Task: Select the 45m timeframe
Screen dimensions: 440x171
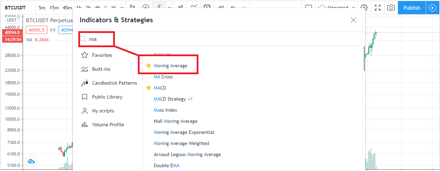Action: (x=67, y=8)
